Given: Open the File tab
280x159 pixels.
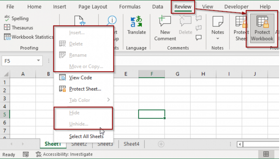Looking at the screenshot, I should [x=10, y=7].
